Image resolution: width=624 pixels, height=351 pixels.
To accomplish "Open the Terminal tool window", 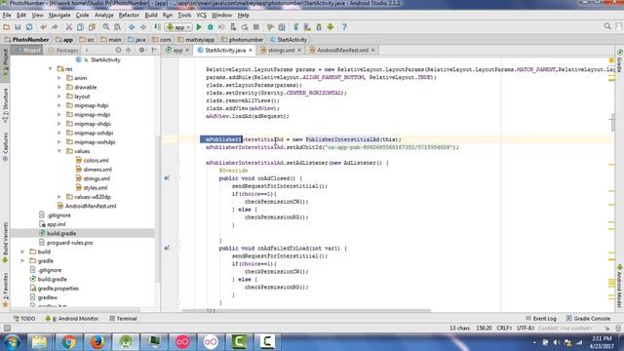I will [x=124, y=319].
